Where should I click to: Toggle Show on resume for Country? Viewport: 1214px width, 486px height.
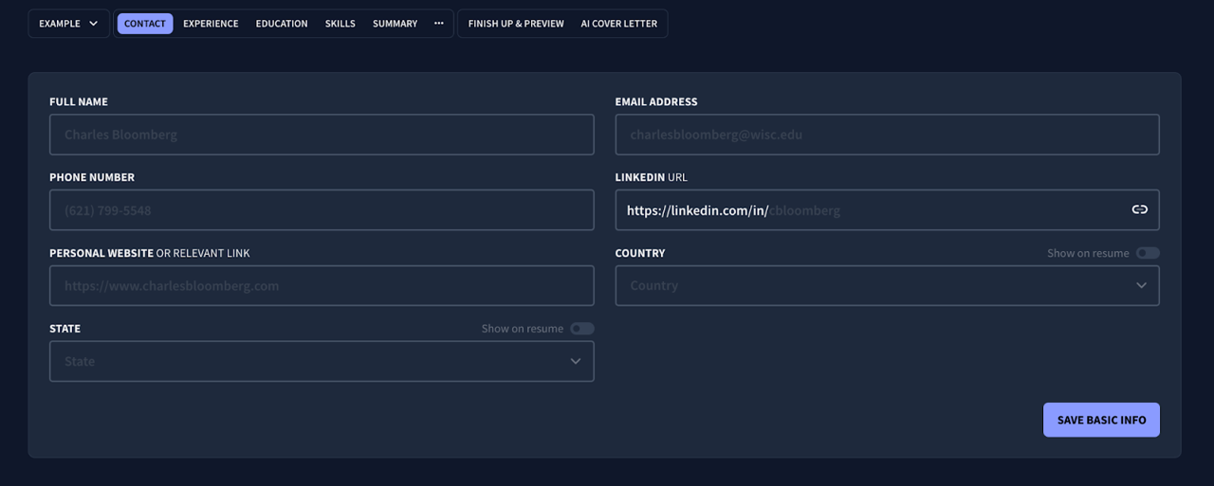pos(1148,253)
